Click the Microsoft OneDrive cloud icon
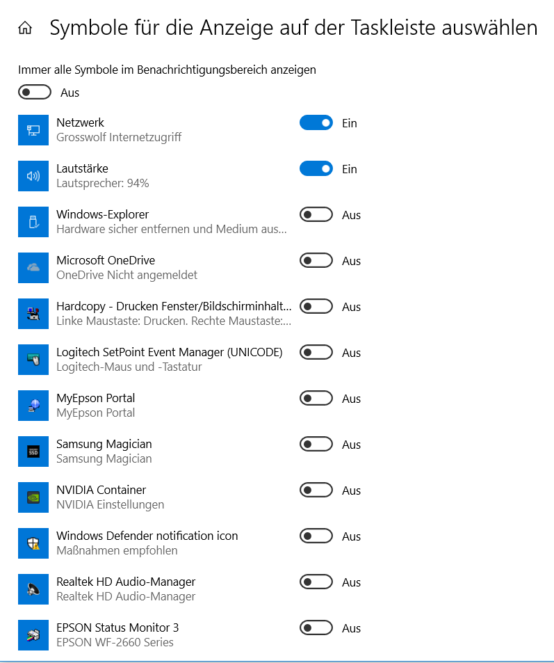 (x=33, y=268)
